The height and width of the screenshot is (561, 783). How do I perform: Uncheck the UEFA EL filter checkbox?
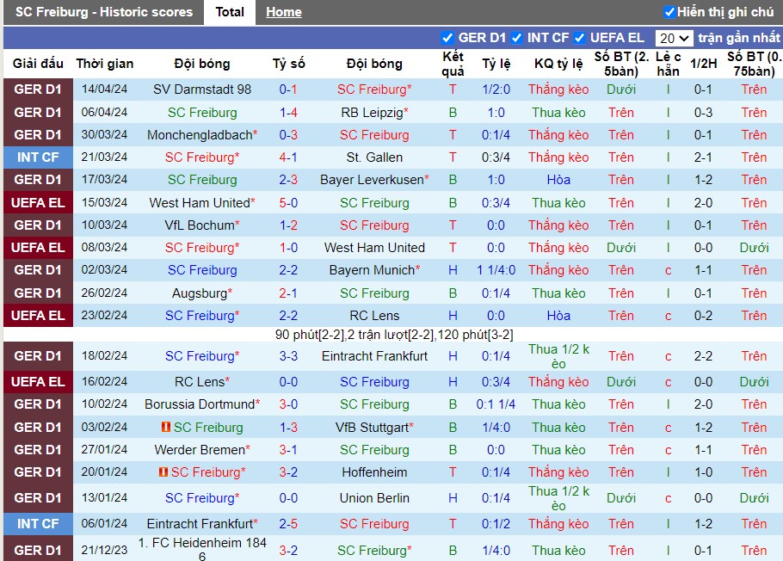pyautogui.click(x=579, y=38)
